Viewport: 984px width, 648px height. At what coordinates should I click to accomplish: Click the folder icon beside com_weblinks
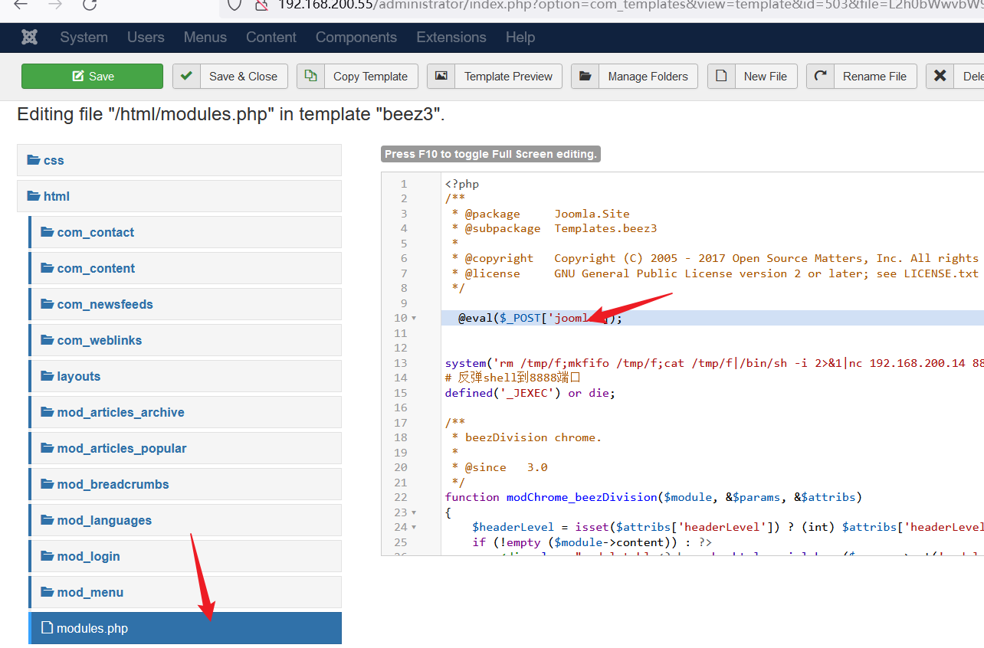48,340
